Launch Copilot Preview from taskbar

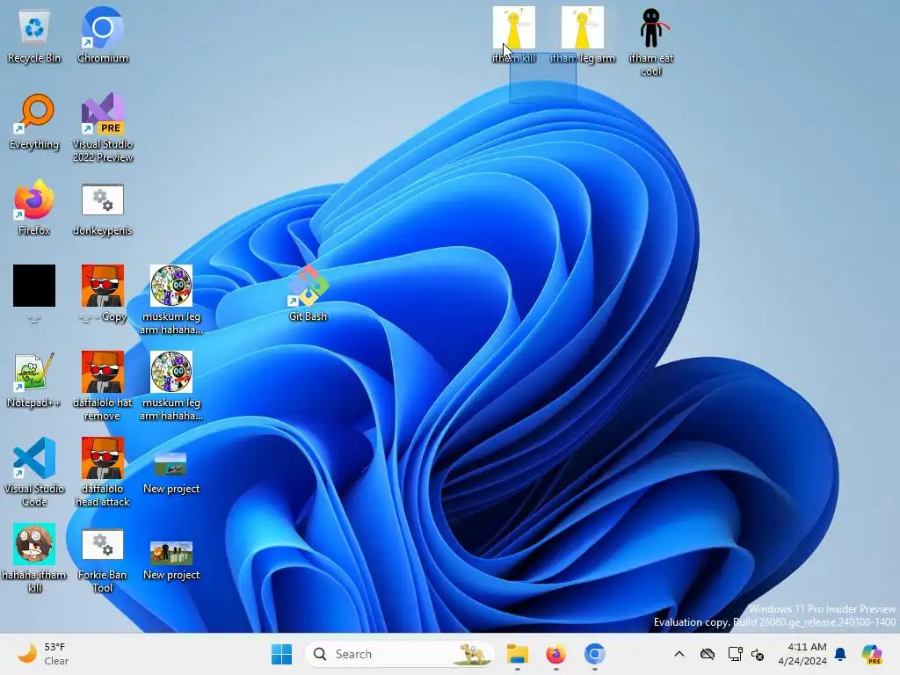coord(872,654)
